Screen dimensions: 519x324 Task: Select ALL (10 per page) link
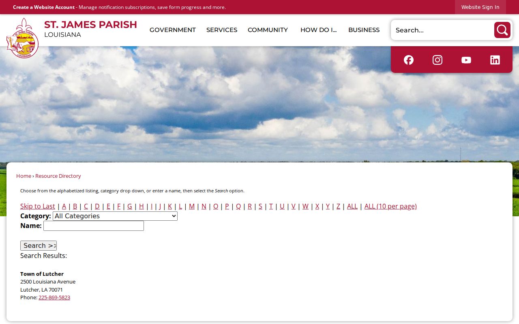pos(390,207)
